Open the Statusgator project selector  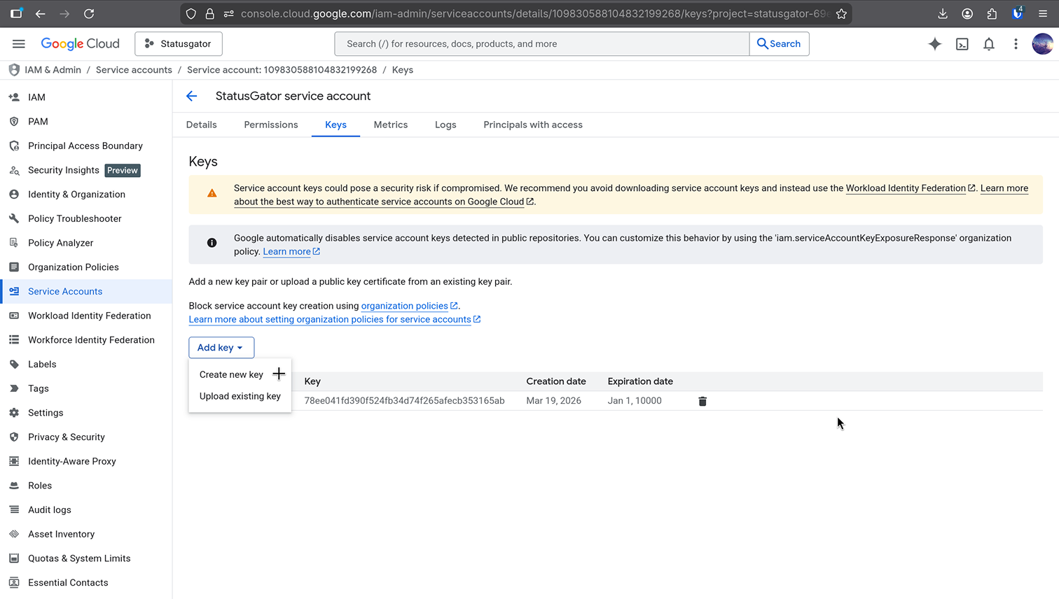coord(179,44)
